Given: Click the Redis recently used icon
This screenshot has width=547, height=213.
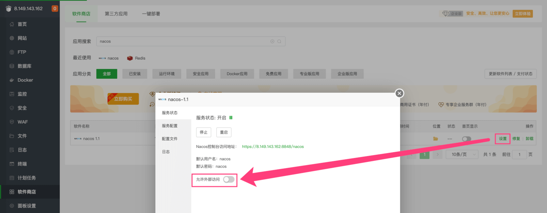Looking at the screenshot, I should tap(130, 58).
